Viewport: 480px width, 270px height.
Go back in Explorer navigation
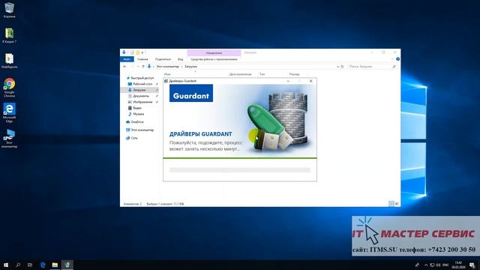124,67
